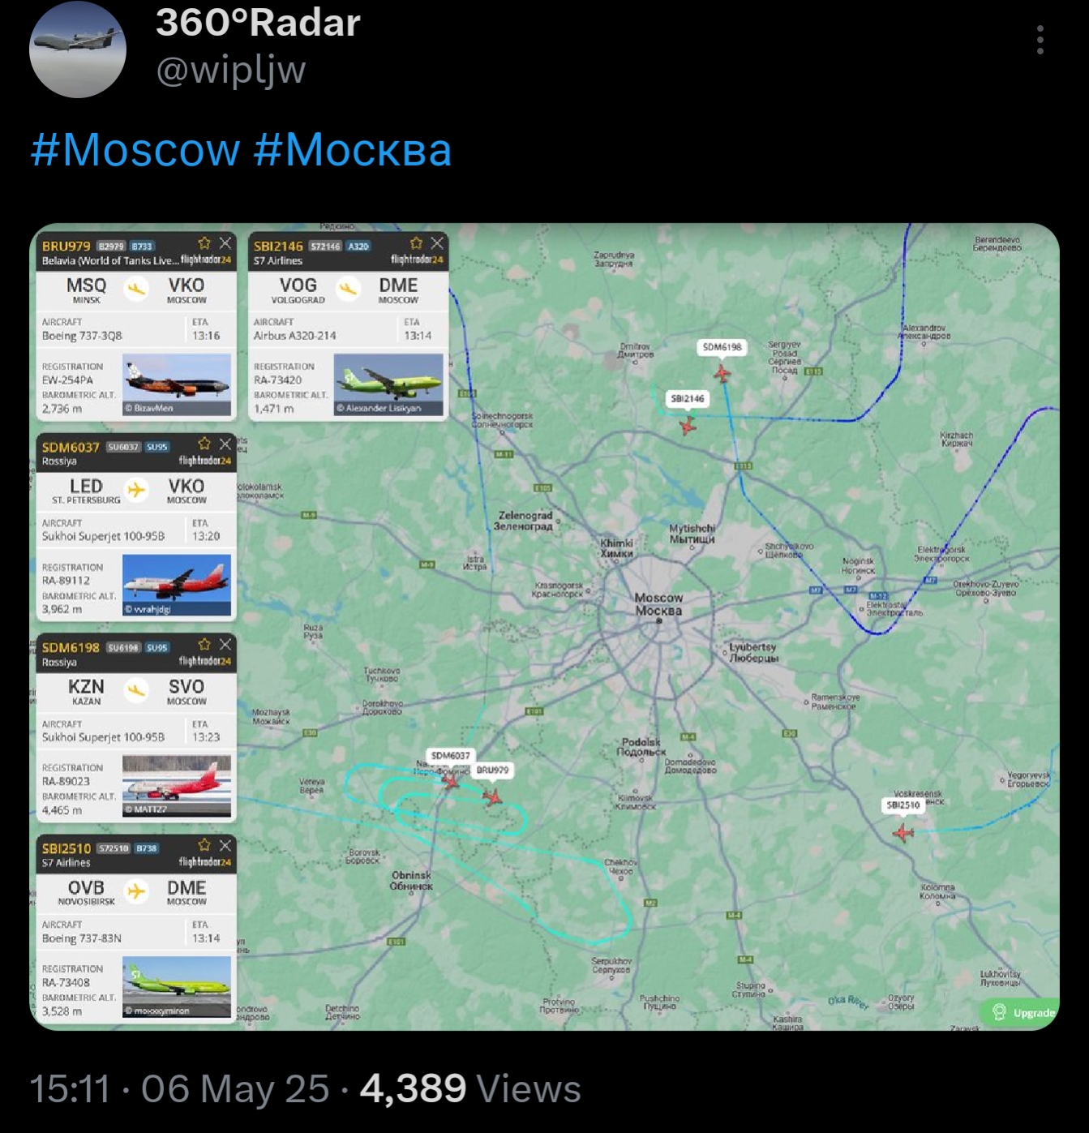Favorite flight BRU979 with the star

pyautogui.click(x=204, y=243)
